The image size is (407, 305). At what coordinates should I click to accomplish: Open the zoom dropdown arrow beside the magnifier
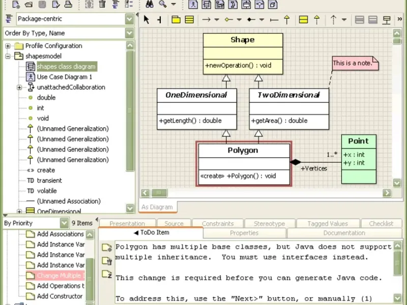173,4
